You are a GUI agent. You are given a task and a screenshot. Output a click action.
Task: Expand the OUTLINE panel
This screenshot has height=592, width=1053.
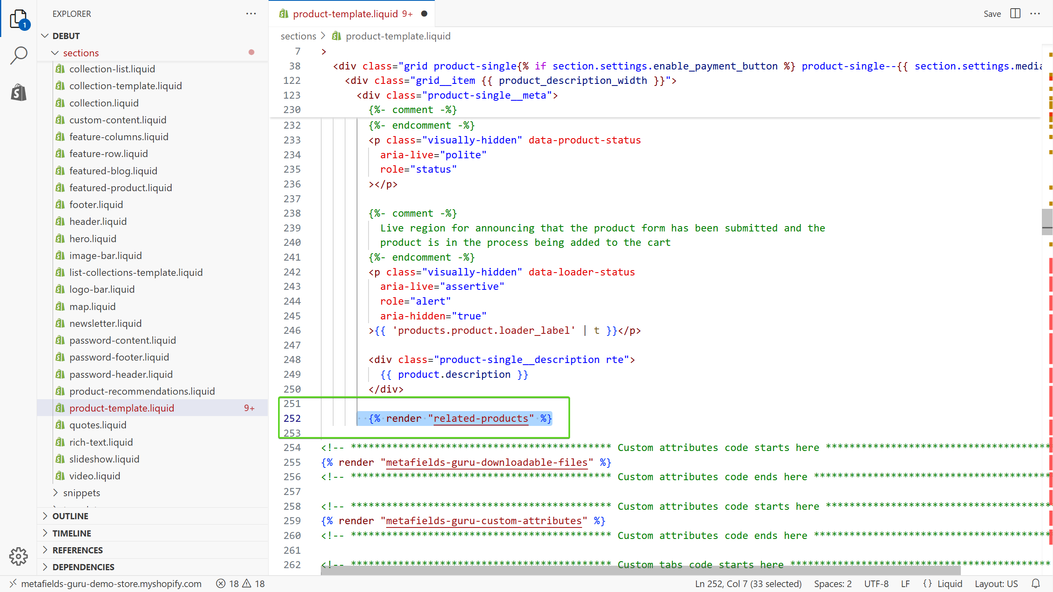point(70,516)
